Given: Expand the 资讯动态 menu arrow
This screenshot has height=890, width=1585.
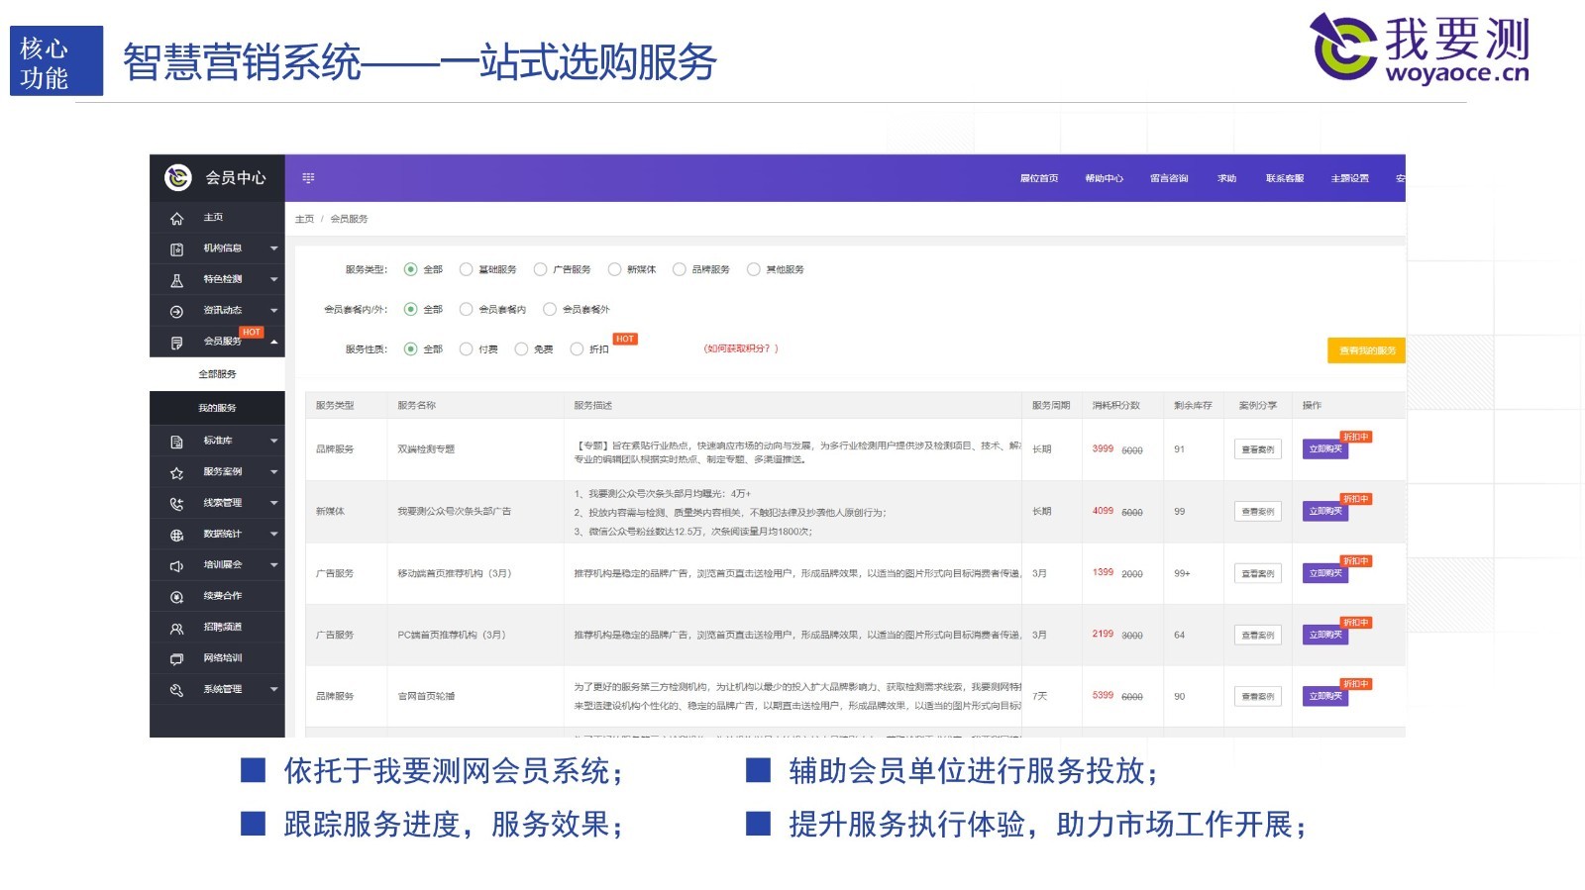Looking at the screenshot, I should (274, 311).
